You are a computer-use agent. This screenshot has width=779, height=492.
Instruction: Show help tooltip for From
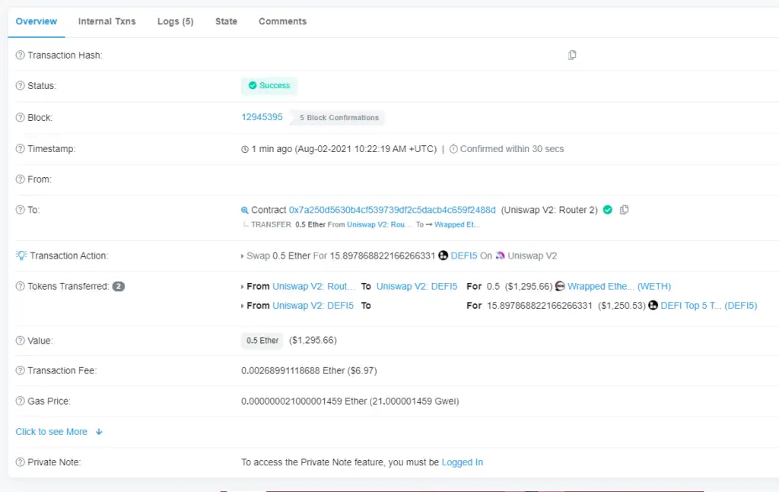point(20,179)
